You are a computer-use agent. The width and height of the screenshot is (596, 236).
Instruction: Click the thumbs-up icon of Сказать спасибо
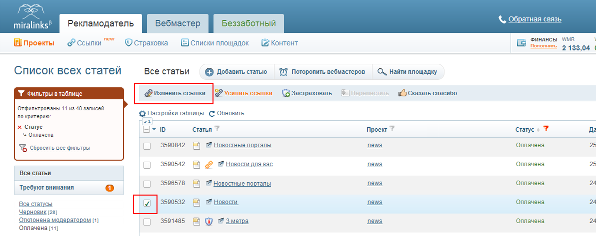pos(402,93)
